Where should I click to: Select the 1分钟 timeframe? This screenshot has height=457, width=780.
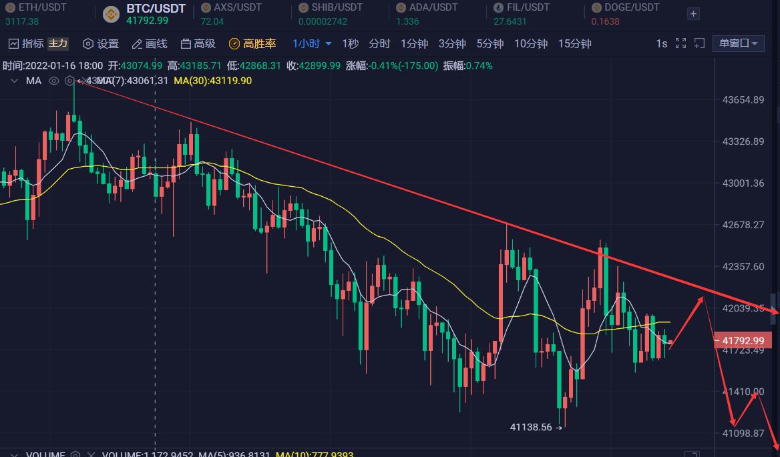pos(414,44)
